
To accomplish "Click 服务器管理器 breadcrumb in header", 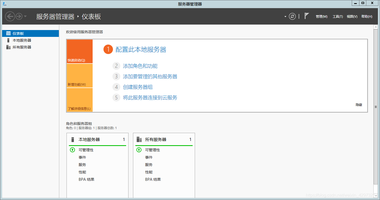I will tap(55, 17).
